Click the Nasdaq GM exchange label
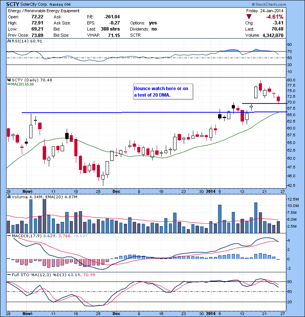The height and width of the screenshot is (317, 305). 60,4
